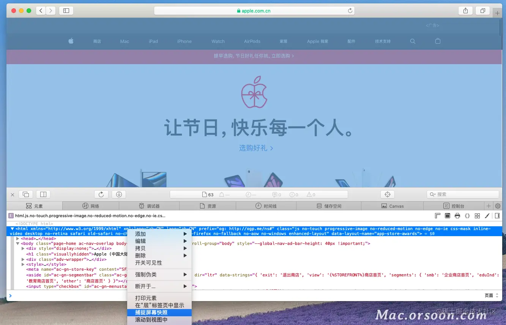Image resolution: width=506 pixels, height=325 pixels.
Task: Toggle print media styles printer icon
Action: (457, 216)
